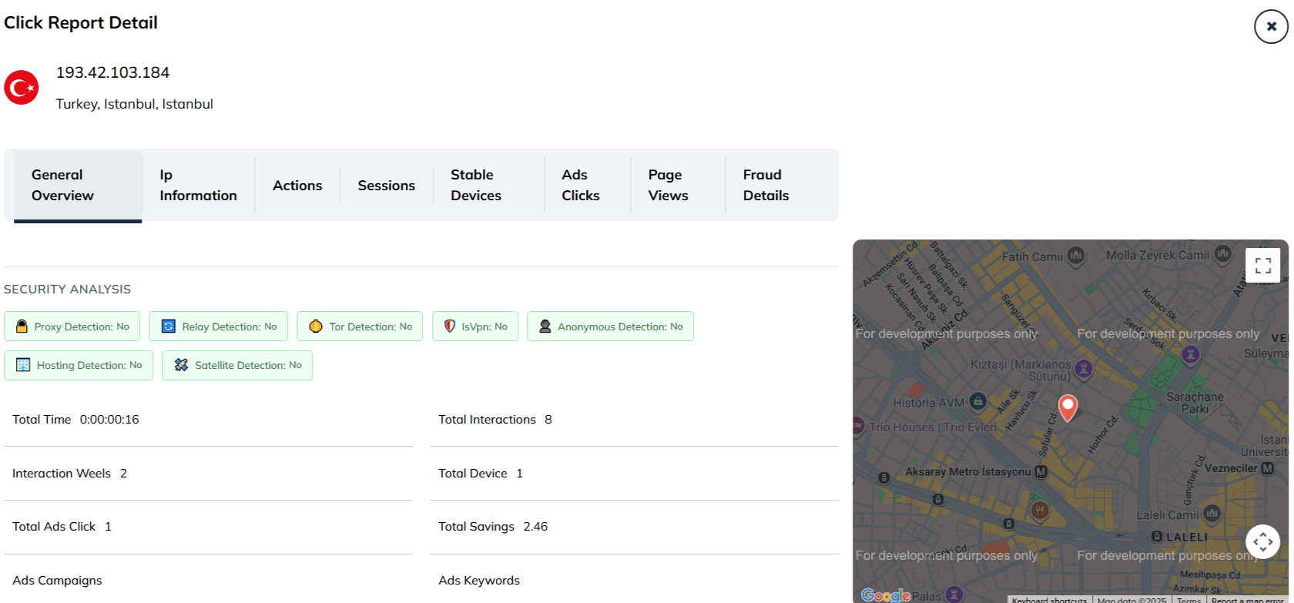Close the Click Report Detail dialog
Image resolution: width=1294 pixels, height=603 pixels.
[x=1271, y=26]
